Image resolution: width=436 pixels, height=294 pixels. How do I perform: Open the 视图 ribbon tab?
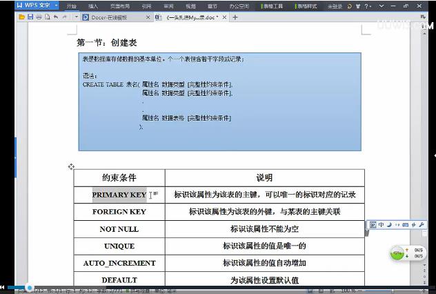(x=190, y=6)
